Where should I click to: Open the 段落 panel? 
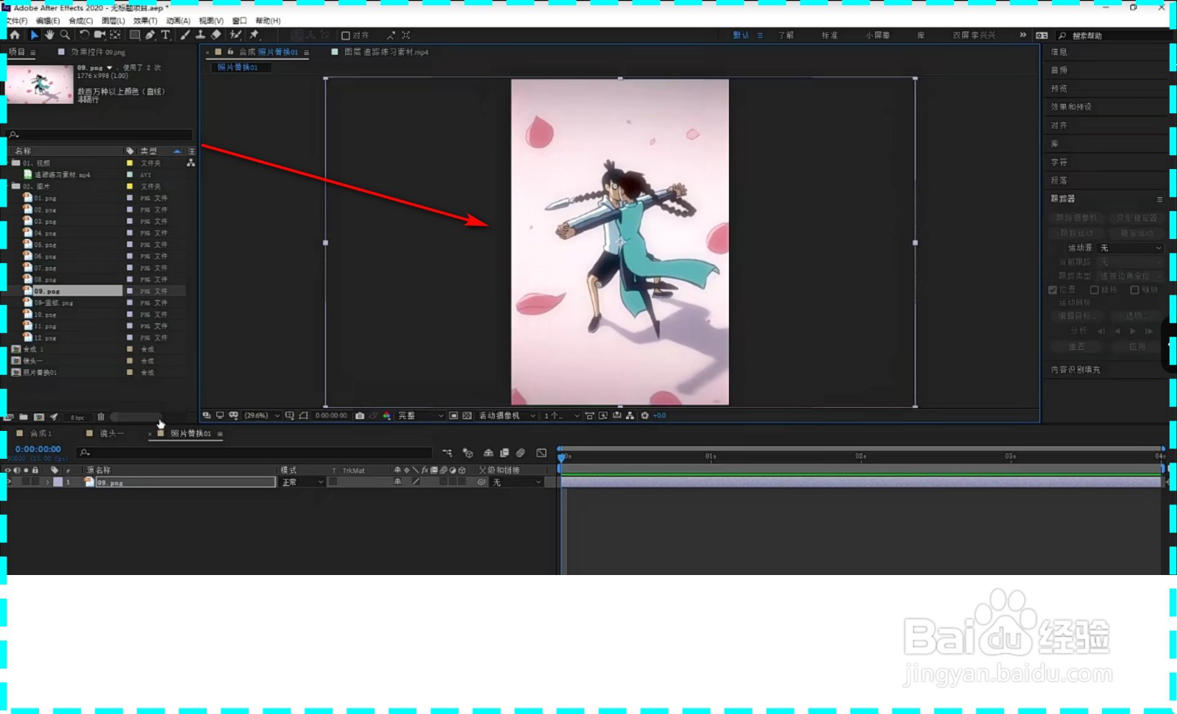[x=1059, y=180]
